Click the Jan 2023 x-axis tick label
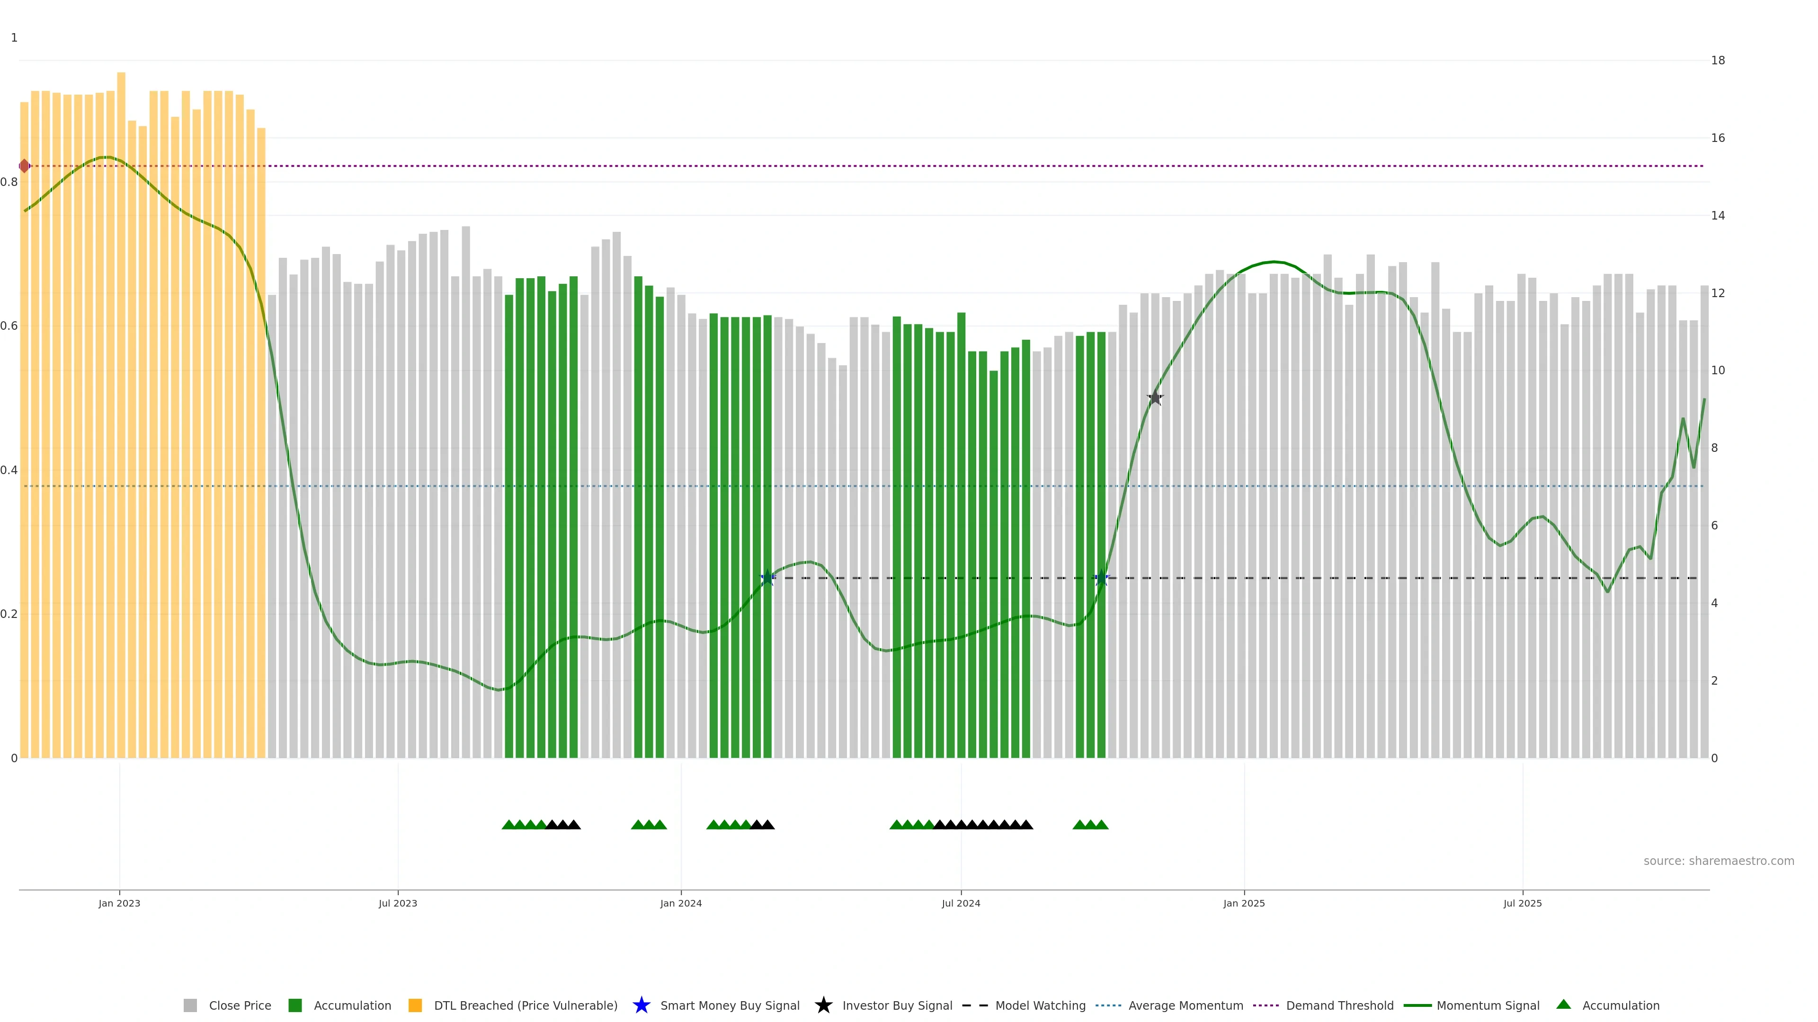This screenshot has width=1818, height=1022. coord(119,903)
